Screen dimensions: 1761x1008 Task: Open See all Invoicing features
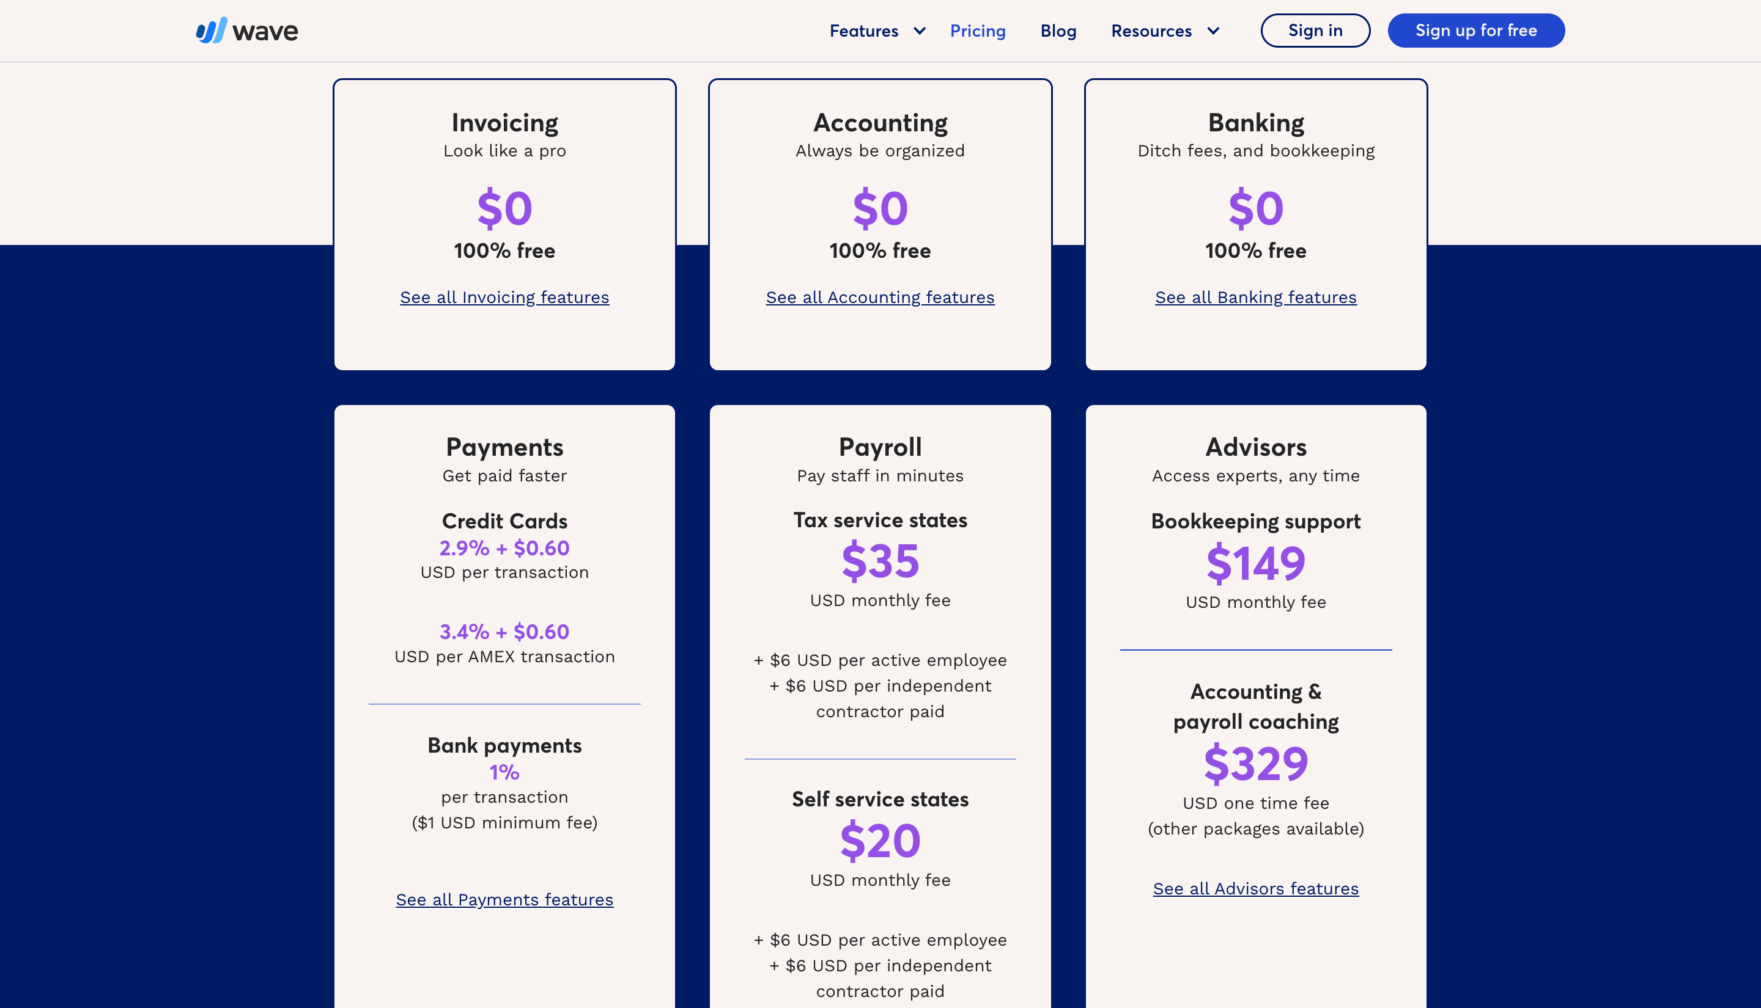click(x=504, y=297)
